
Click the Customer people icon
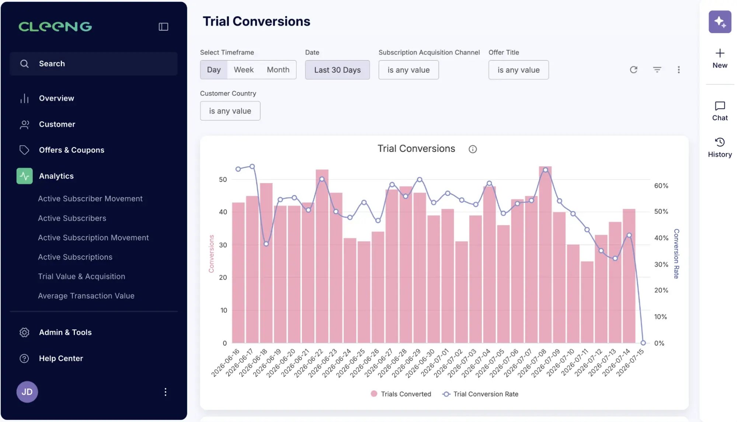point(24,125)
